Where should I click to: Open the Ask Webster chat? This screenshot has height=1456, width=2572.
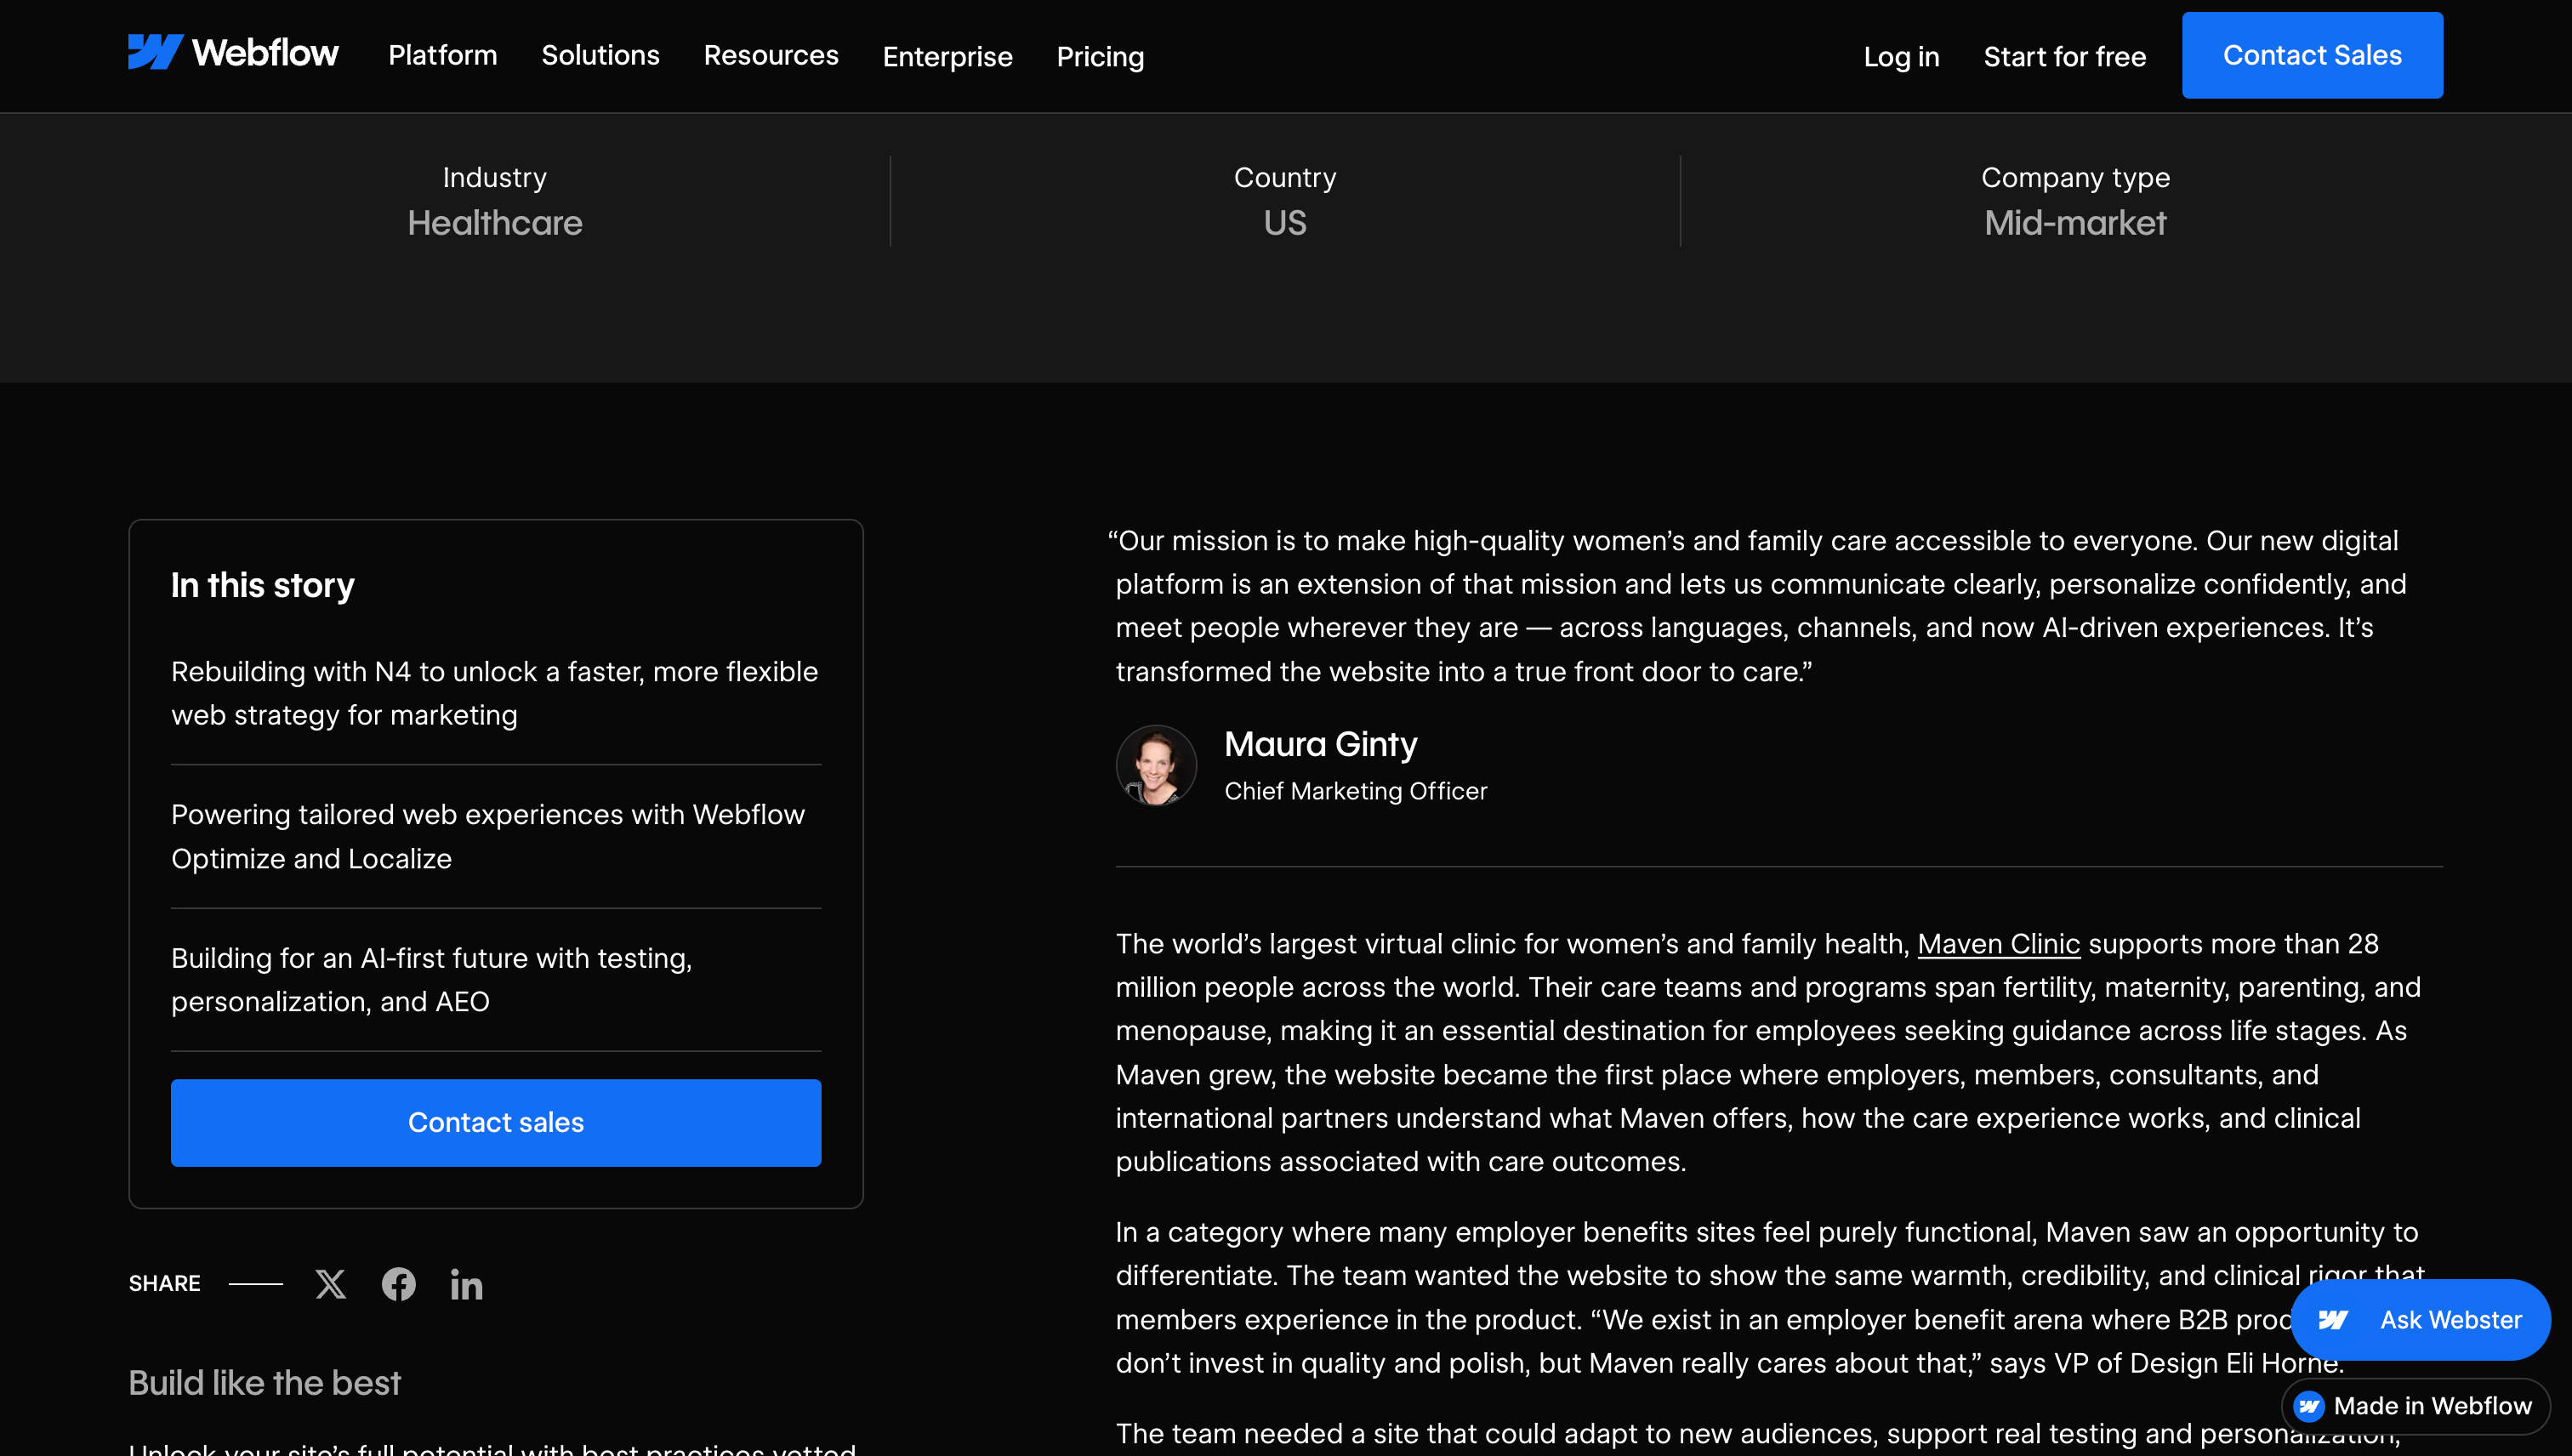(x=2420, y=1319)
